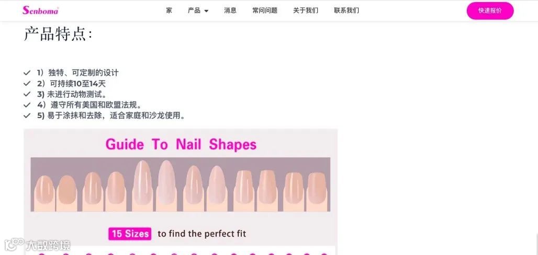This screenshot has width=538, height=255.
Task: Click the 产品特点 heading
Action: pos(58,34)
